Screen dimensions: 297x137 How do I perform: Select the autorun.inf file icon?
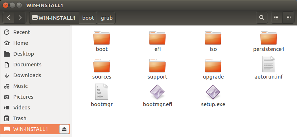269,64
